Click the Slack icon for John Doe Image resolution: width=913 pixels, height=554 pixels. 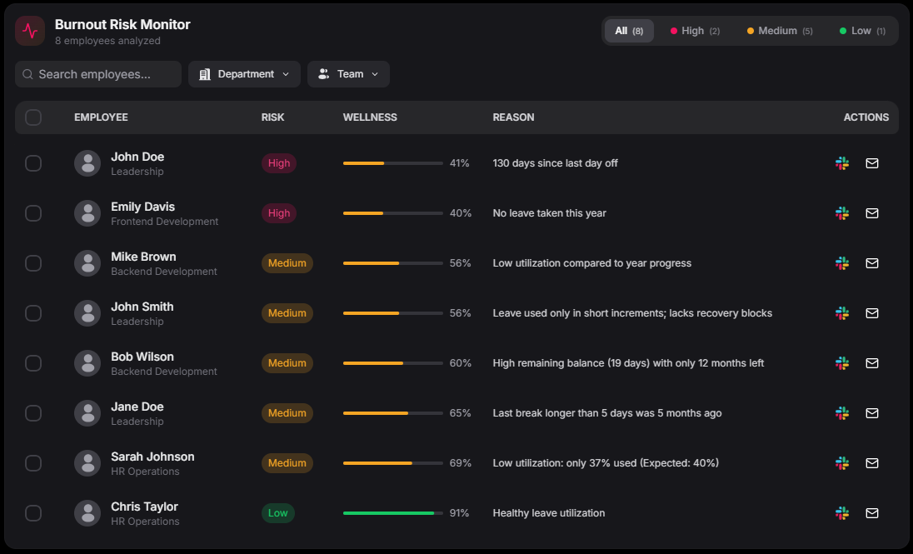842,163
